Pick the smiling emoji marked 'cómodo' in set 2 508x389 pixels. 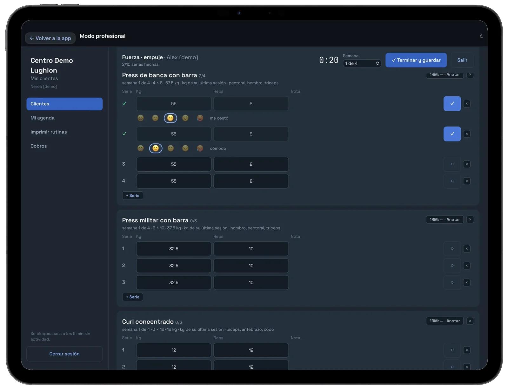coord(156,148)
